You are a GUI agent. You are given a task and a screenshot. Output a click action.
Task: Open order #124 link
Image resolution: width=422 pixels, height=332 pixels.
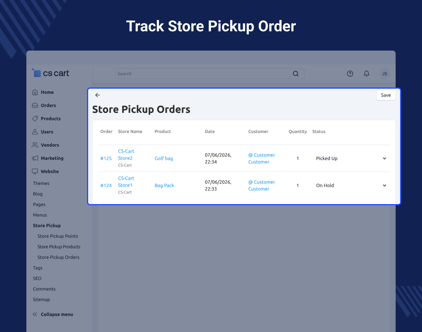pyautogui.click(x=106, y=185)
